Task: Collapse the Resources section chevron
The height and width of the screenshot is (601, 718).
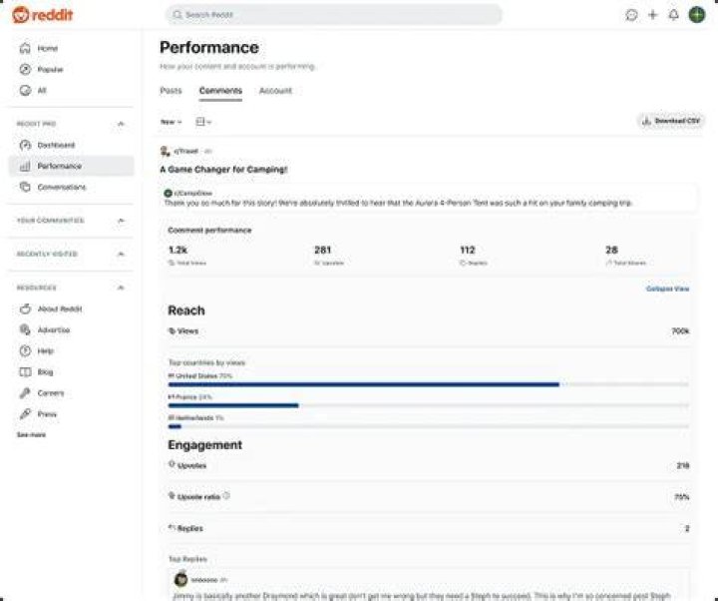Action: click(121, 288)
